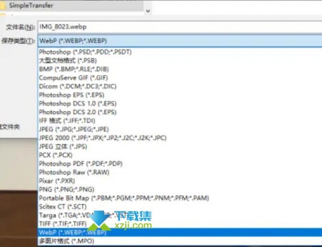
Task: Click the SimpleTransfer folder icon
Action: click(x=3, y=6)
